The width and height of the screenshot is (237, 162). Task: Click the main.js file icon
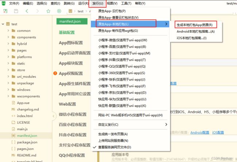coord(13,129)
